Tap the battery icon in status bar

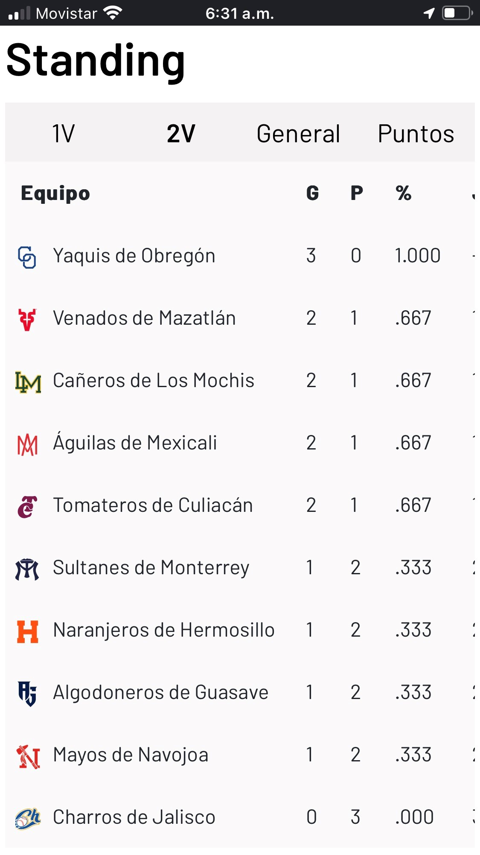[x=457, y=13]
